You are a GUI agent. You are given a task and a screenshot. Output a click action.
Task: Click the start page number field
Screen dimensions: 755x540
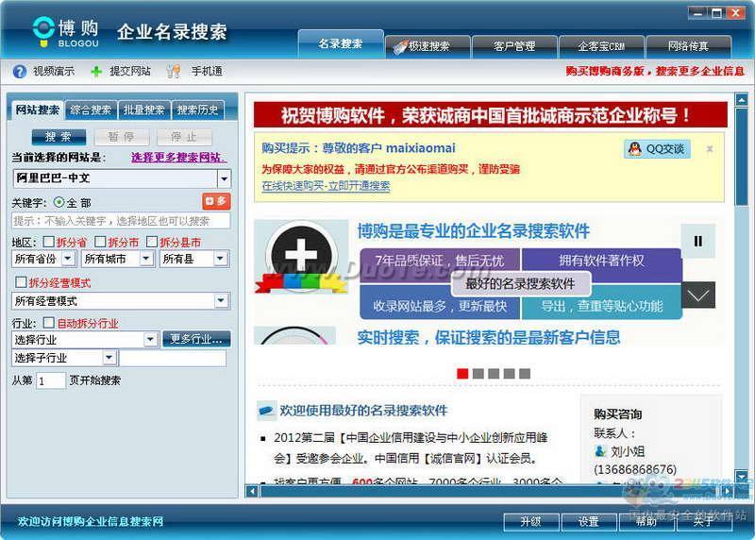click(x=51, y=380)
